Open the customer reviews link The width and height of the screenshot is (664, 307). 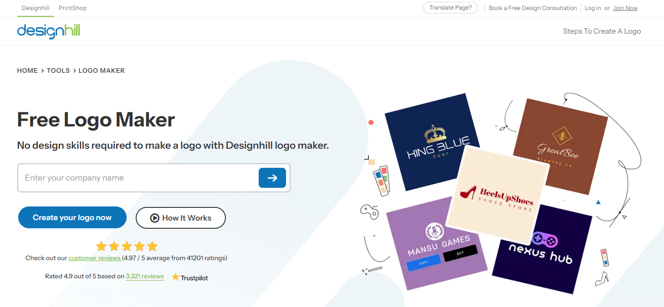[94, 258]
